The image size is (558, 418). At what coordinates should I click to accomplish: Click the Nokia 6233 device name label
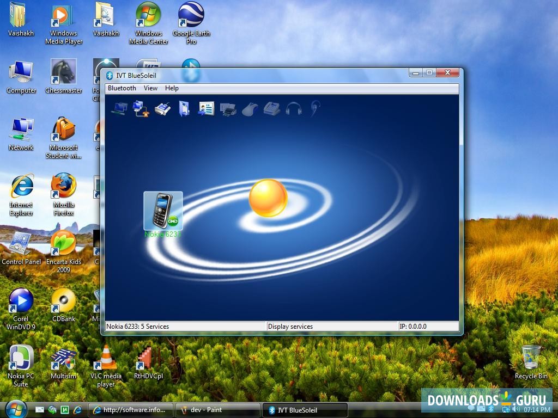(x=163, y=234)
